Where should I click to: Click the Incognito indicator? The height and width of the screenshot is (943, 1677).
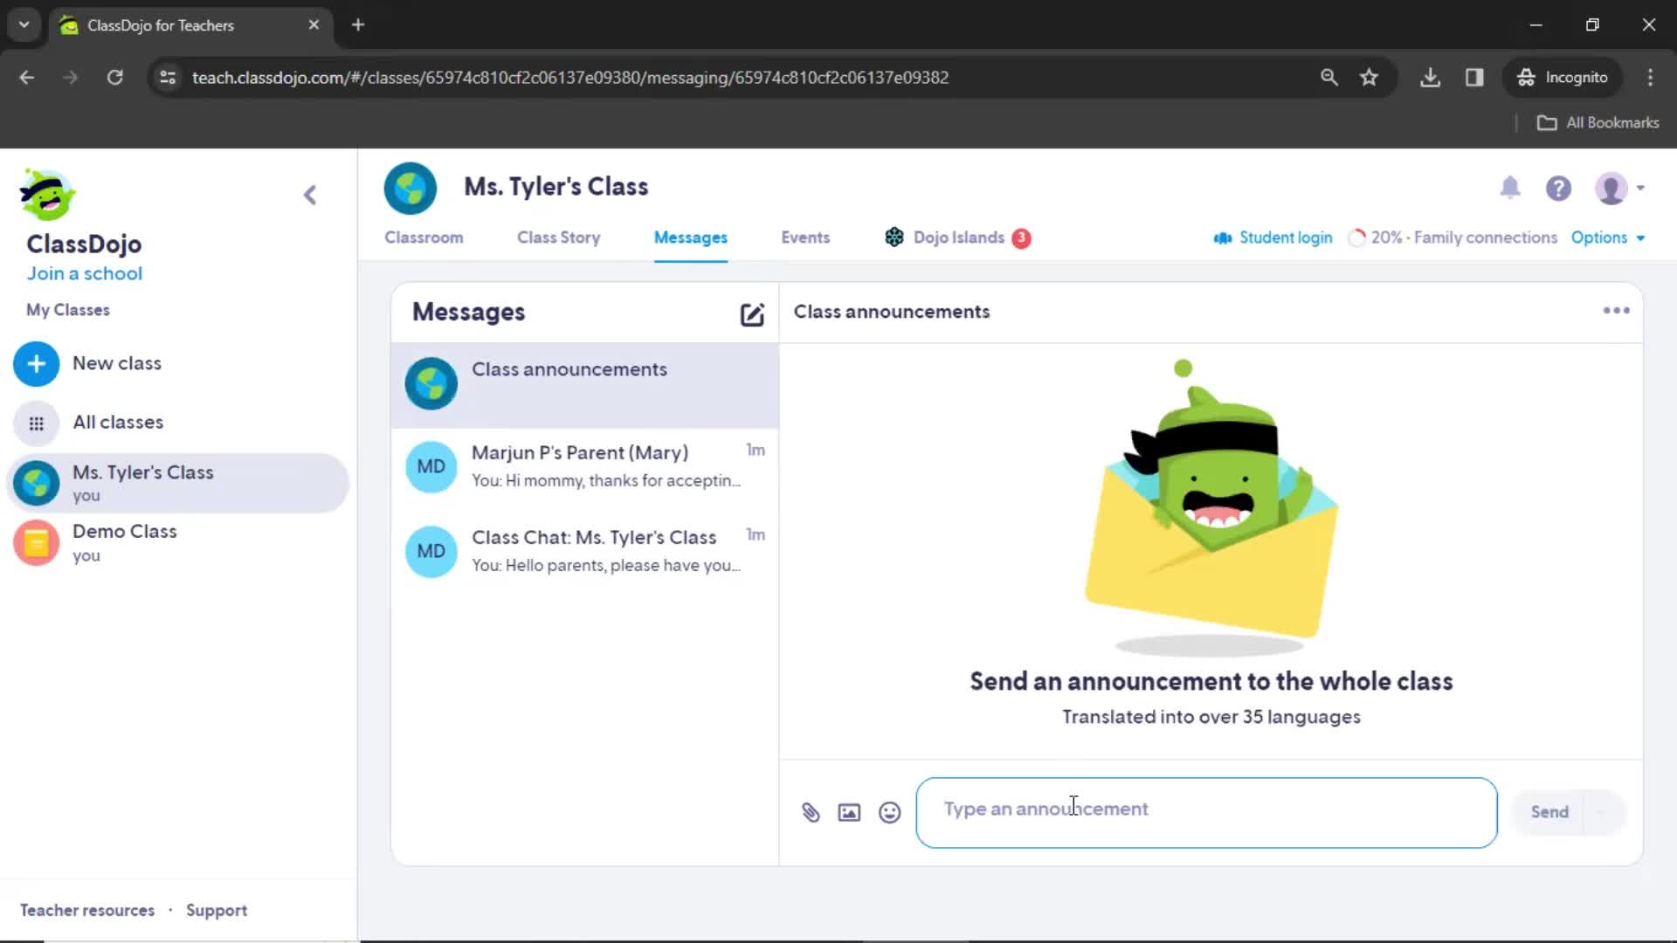pyautogui.click(x=1562, y=78)
